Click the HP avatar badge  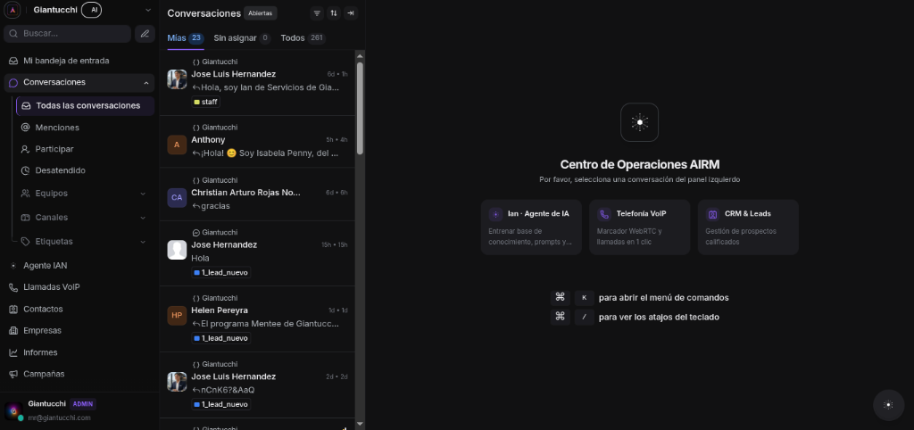177,315
